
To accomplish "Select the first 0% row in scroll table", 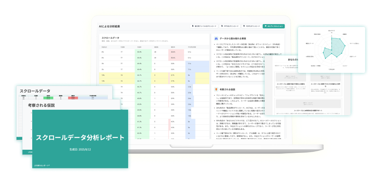I will 119,52.
